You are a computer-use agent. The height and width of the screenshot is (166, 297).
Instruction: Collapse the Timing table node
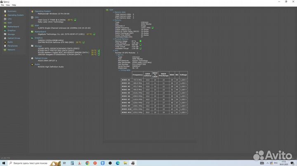point(119,70)
